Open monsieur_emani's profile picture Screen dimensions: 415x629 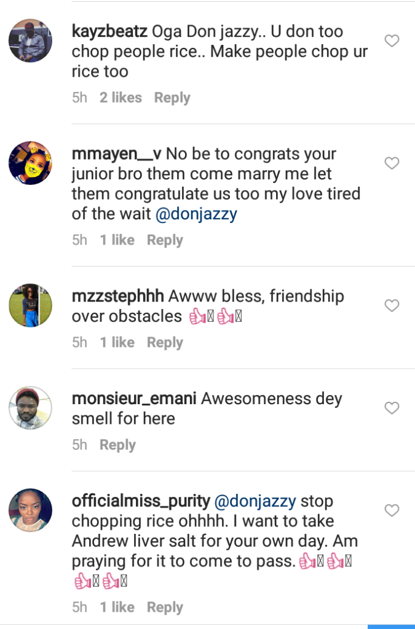(x=30, y=408)
